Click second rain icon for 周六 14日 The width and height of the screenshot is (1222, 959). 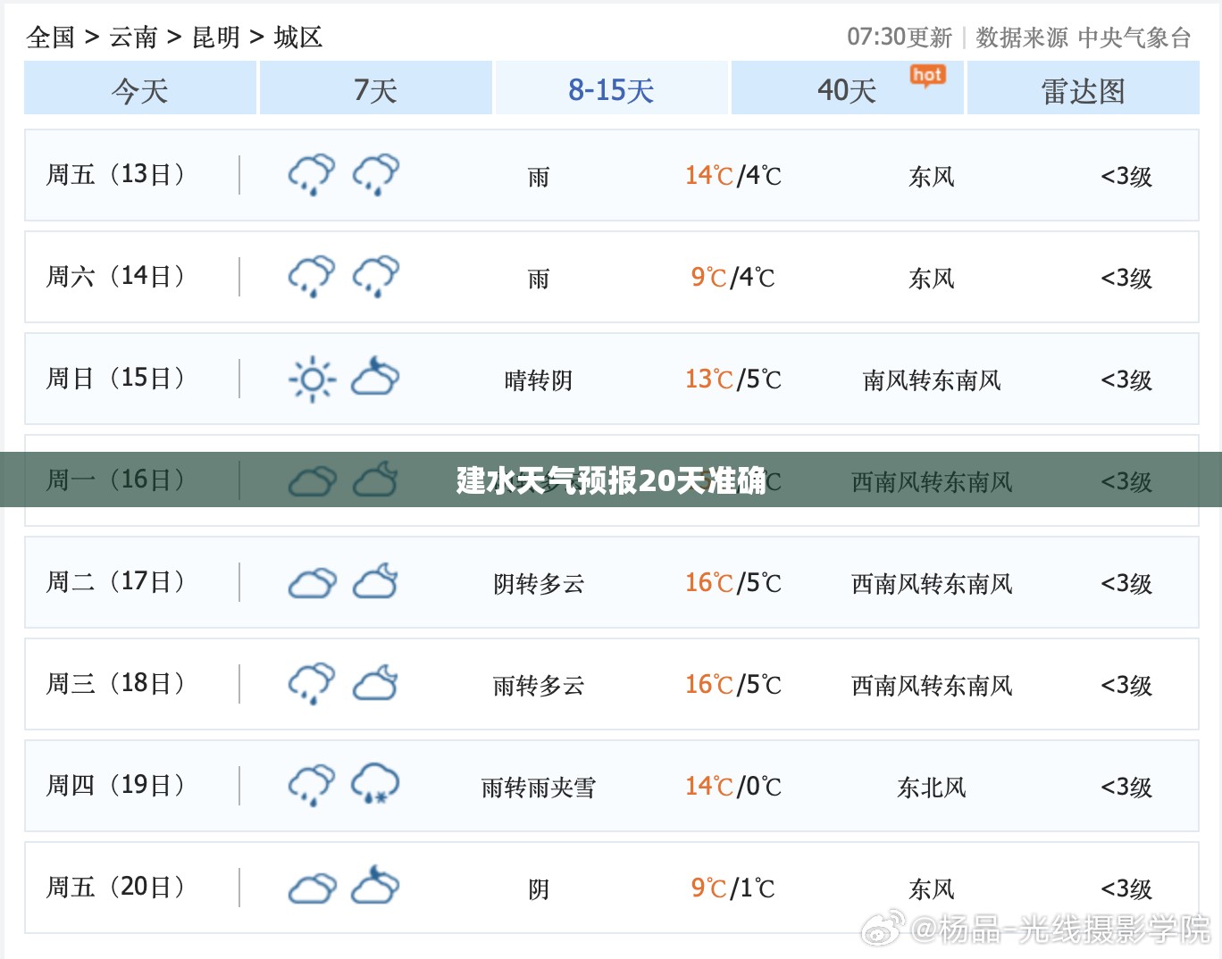[x=376, y=277]
